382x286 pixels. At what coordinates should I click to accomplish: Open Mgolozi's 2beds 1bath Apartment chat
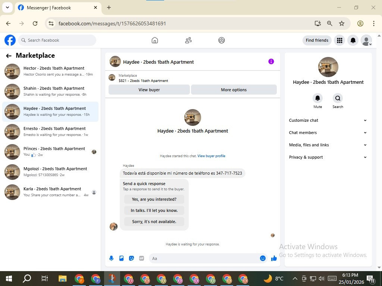[50, 172]
